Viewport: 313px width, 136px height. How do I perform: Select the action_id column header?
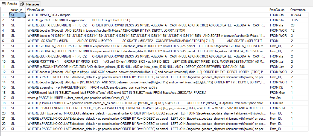point(17,10)
